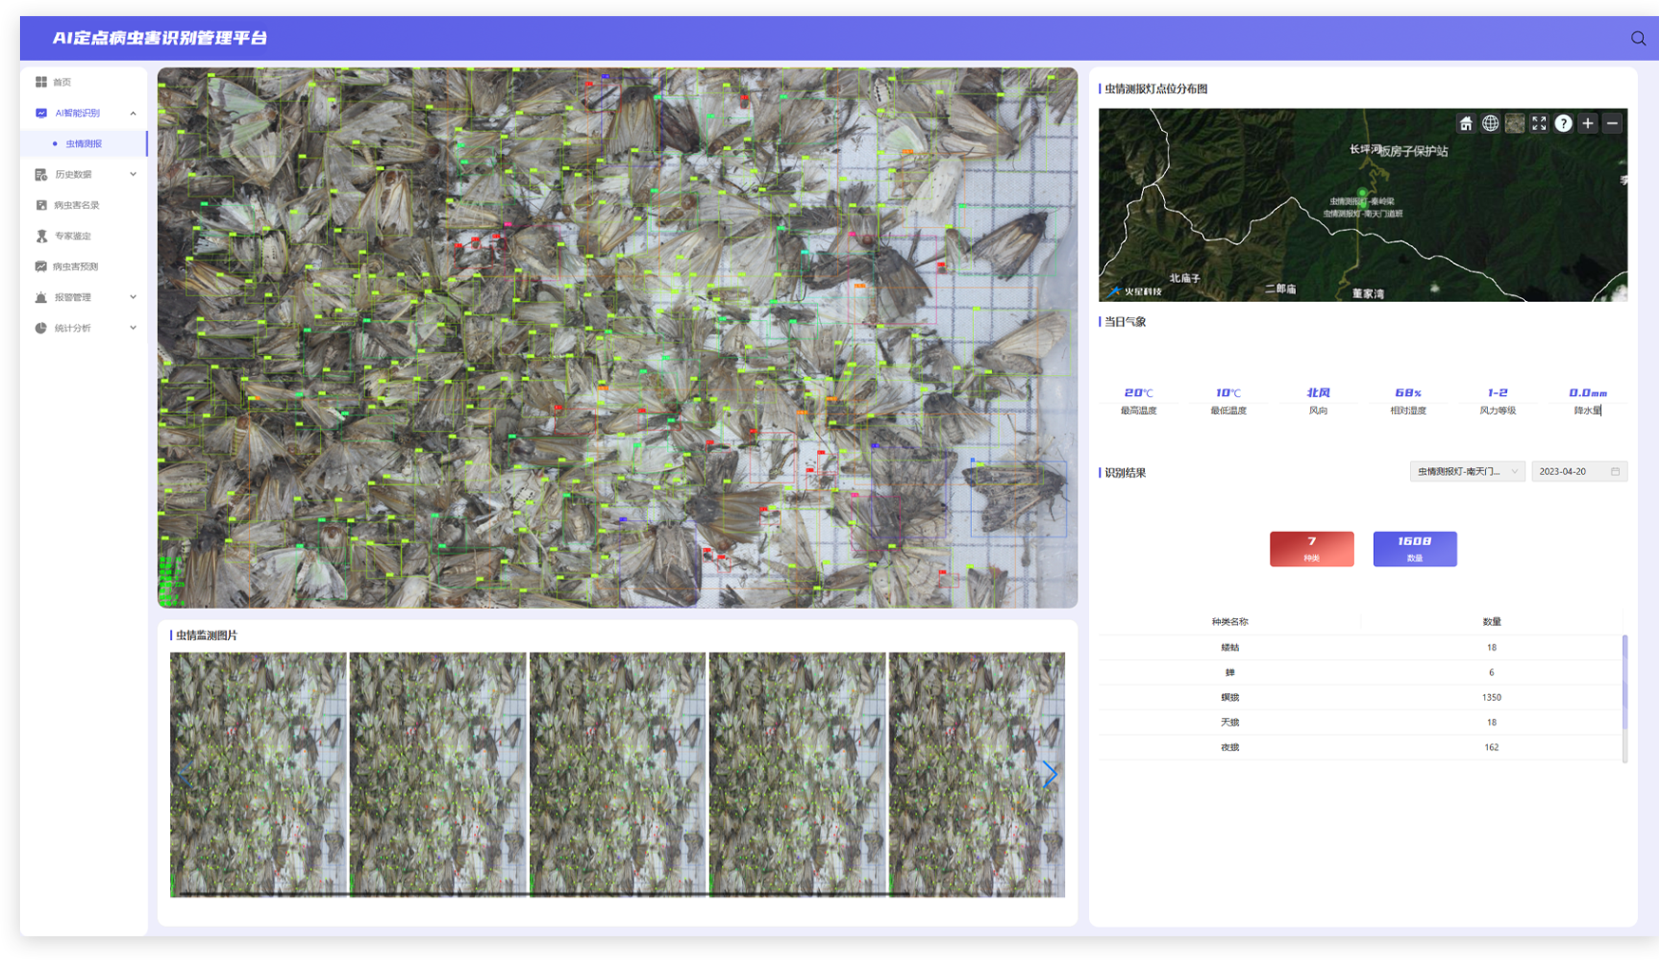Select the 蝉 row name
Viewport: 1659px width, 960px height.
pyautogui.click(x=1230, y=672)
